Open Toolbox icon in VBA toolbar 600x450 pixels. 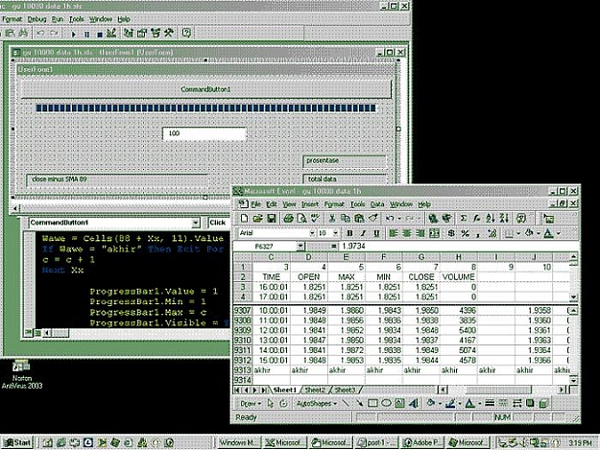click(x=169, y=34)
